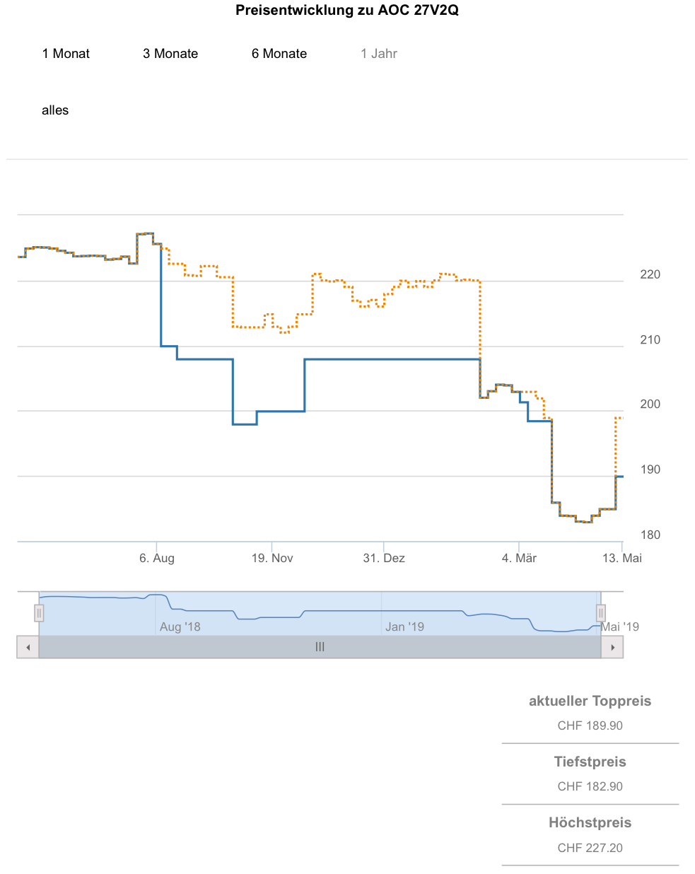This screenshot has height=874, width=695.
Task: Select the 6 Monate range
Action: [x=279, y=54]
